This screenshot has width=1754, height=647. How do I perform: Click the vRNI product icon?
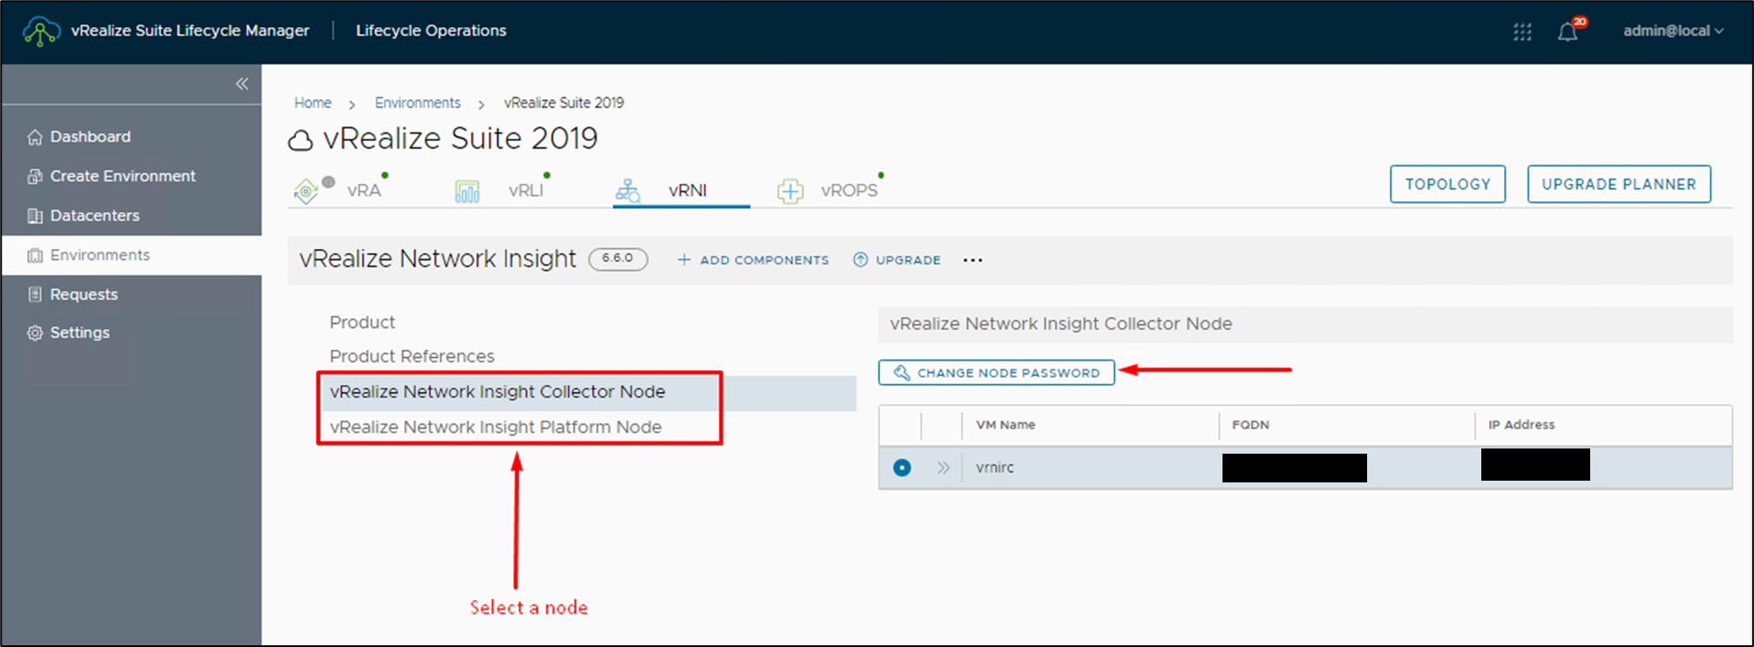point(627,191)
